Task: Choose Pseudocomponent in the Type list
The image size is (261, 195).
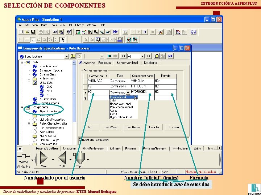Action: coord(123,107)
